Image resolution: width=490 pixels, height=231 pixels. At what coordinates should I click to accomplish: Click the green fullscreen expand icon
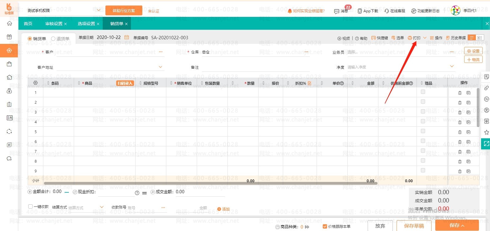[486, 144]
